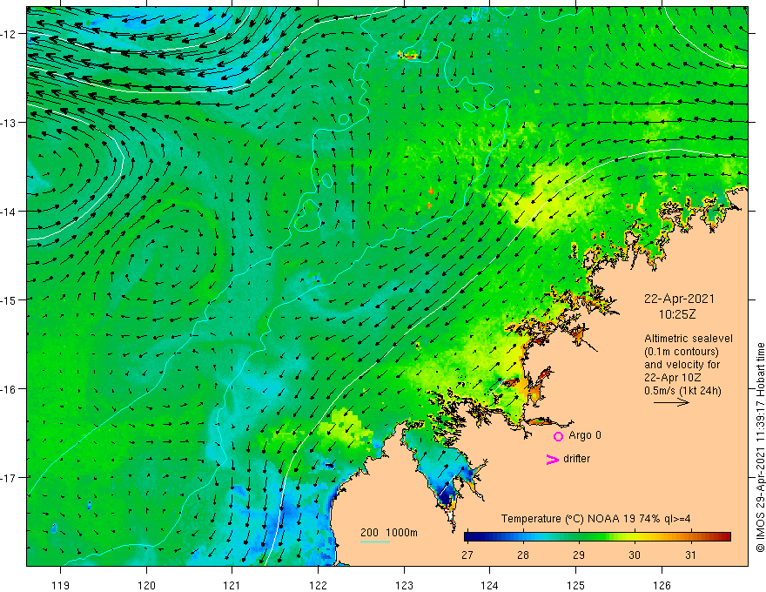
Task: Click the date text 22-Apr-2021
Action: tap(679, 299)
